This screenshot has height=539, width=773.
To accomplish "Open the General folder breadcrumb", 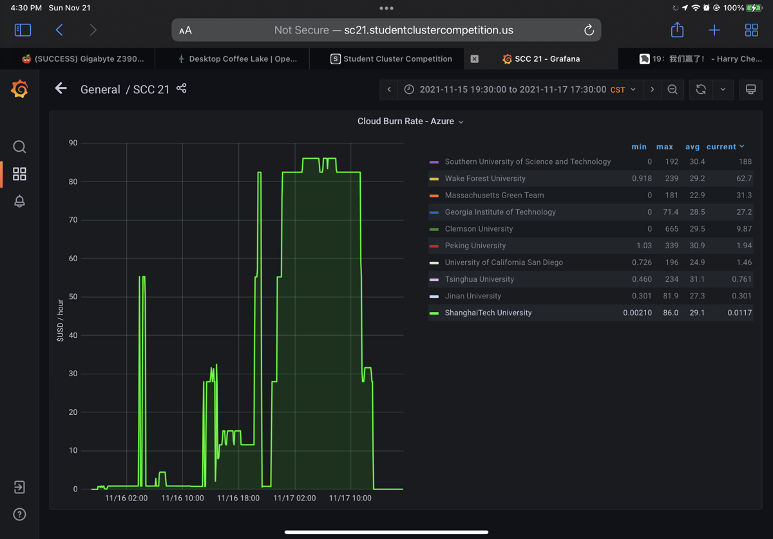I will (100, 89).
